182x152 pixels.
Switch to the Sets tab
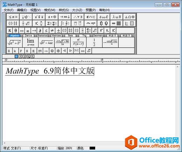(x=70, y=36)
